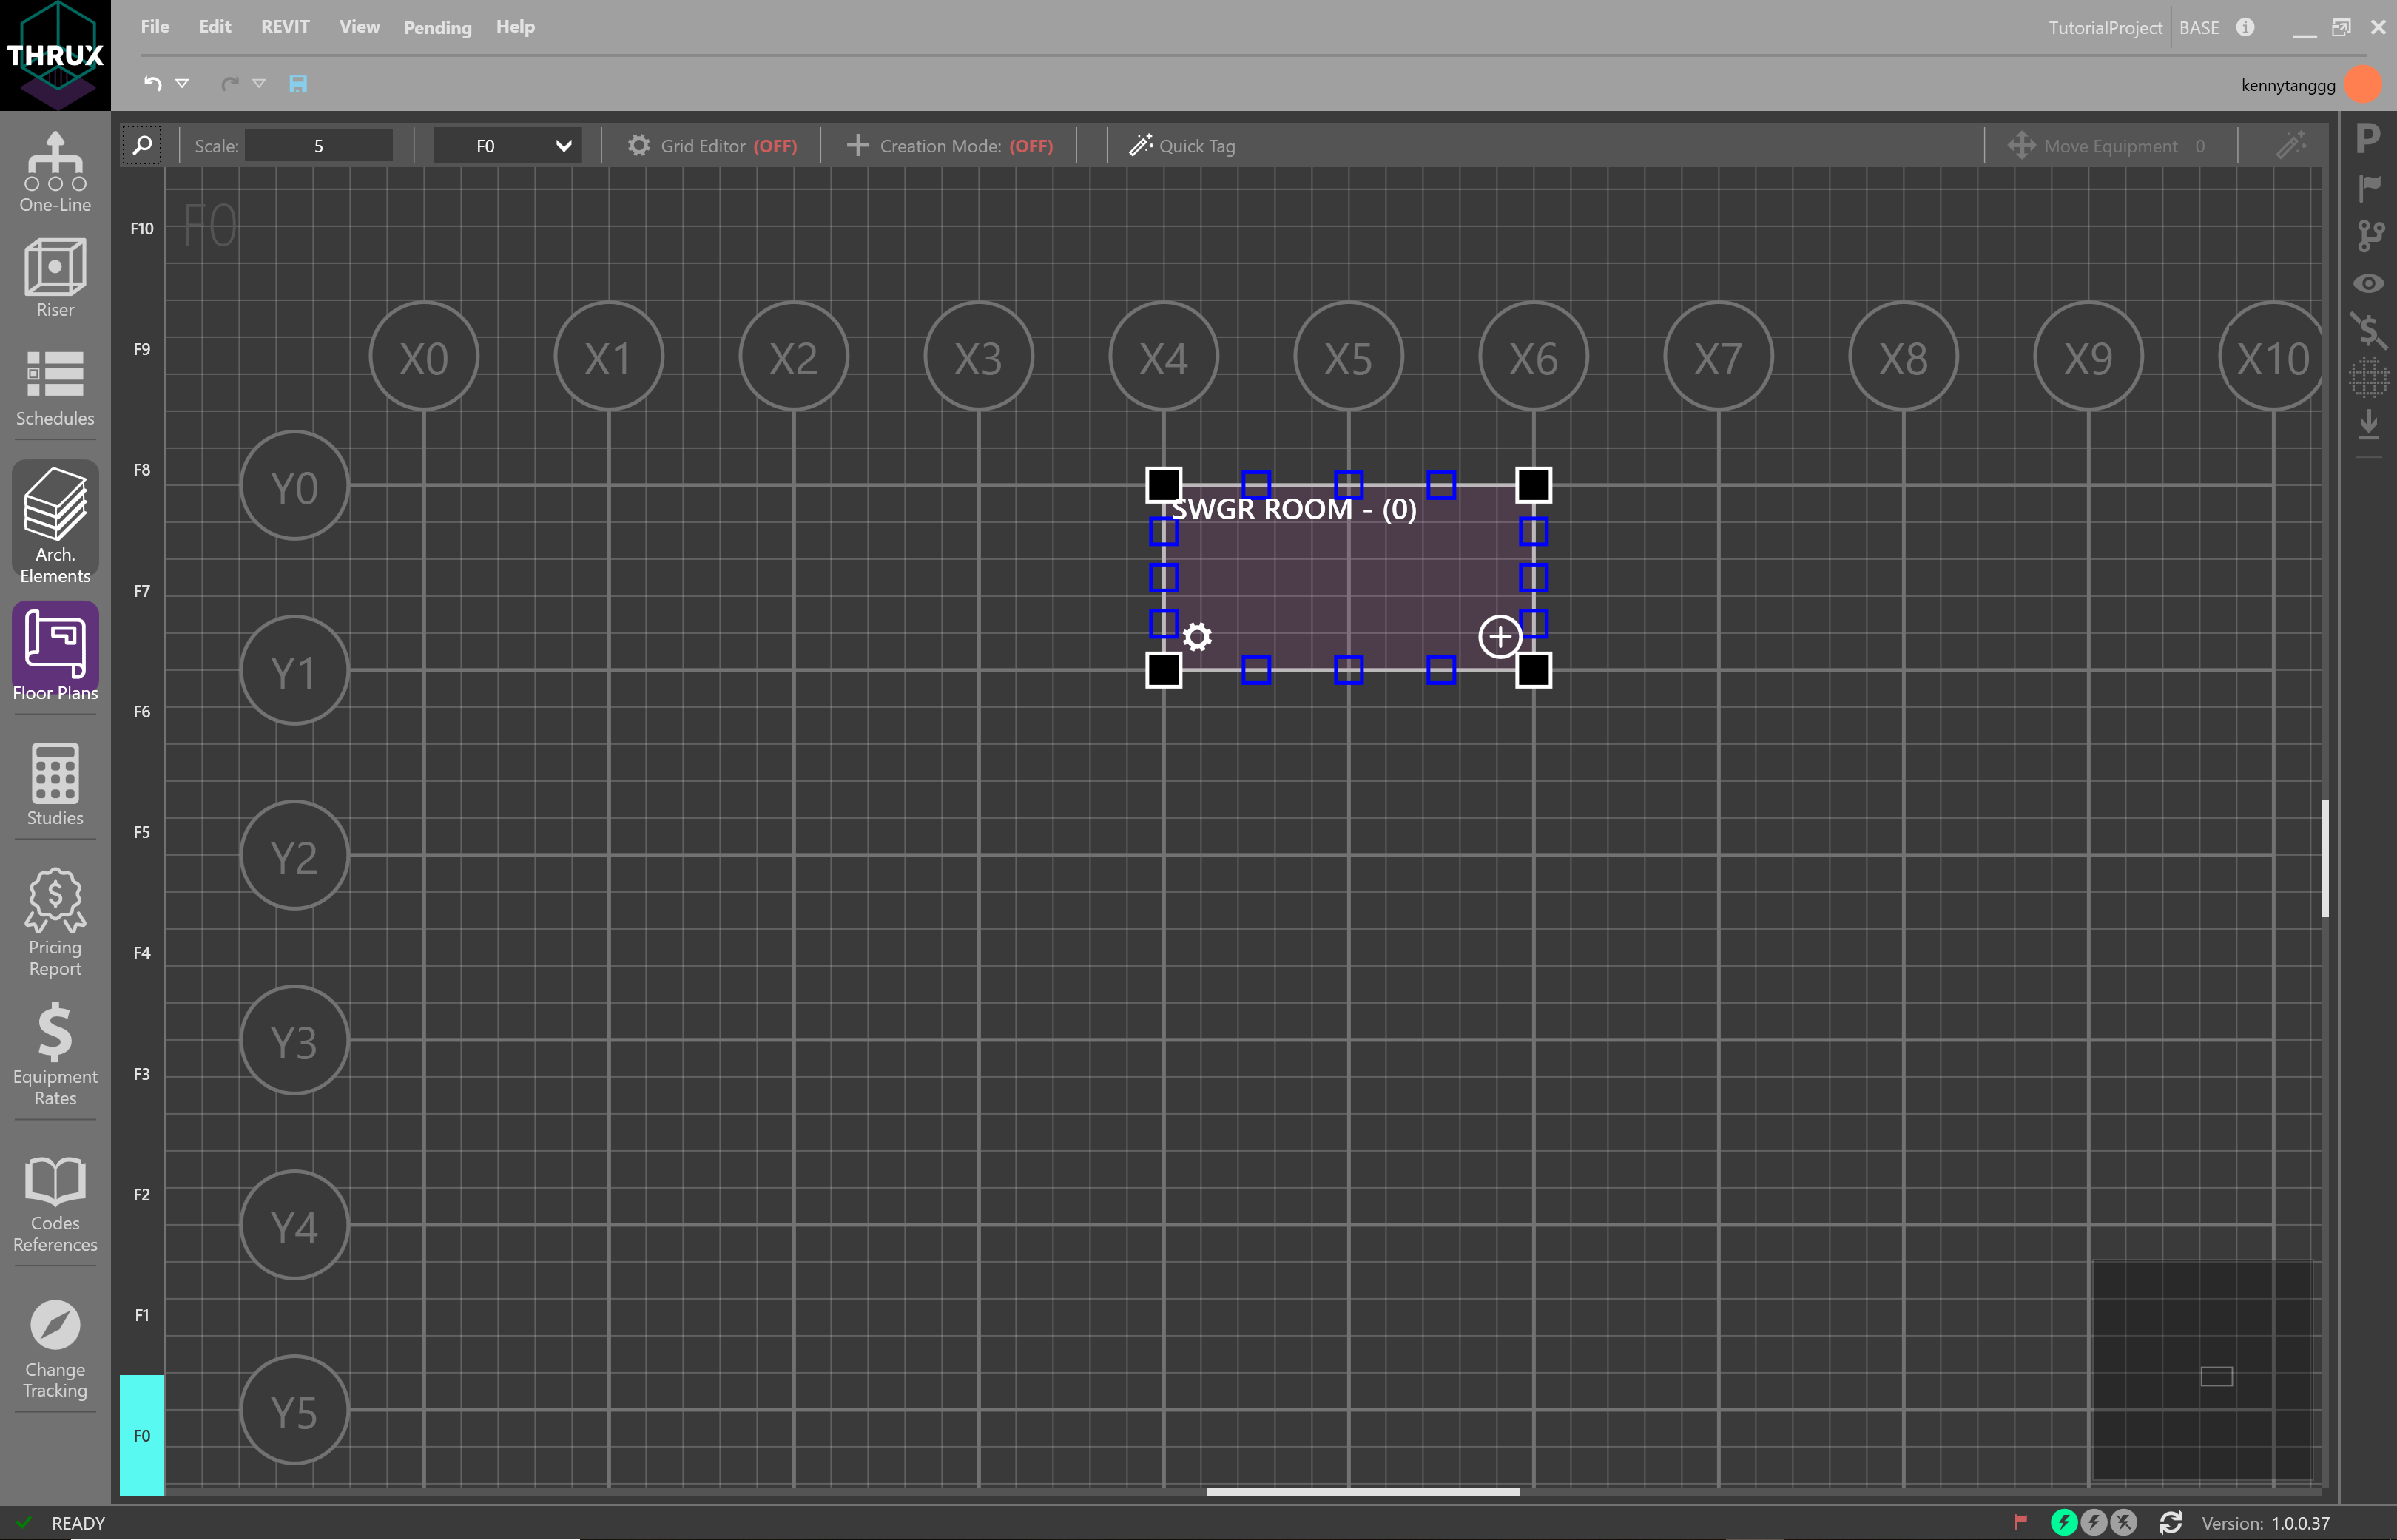The width and height of the screenshot is (2397, 1540).
Task: Open Codes References in the sidebar
Action: click(55, 1203)
